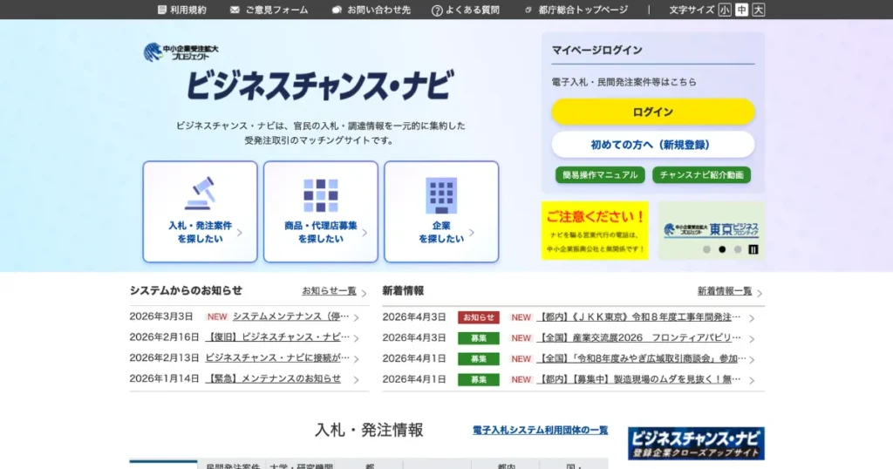Click chevron on the 産業交流展2026 news row
This screenshot has height=469, width=893.
point(752,338)
